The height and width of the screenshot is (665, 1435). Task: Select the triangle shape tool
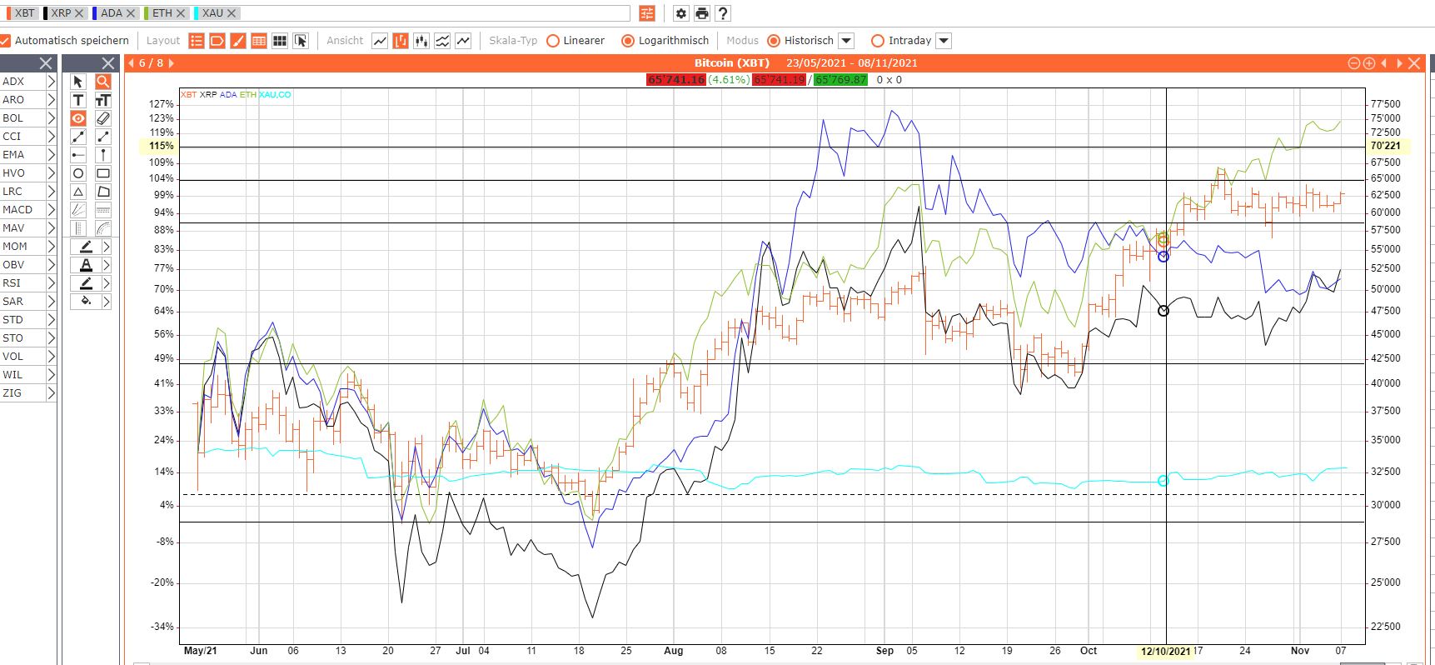pyautogui.click(x=78, y=192)
